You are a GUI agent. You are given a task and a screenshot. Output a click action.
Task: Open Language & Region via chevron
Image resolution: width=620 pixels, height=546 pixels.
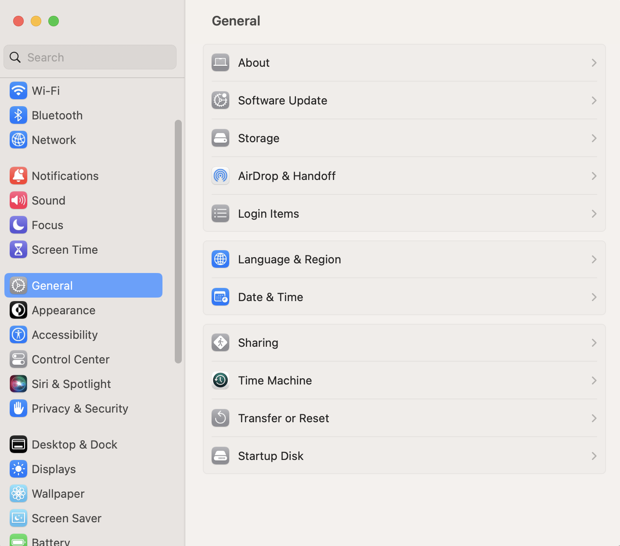[x=594, y=259]
